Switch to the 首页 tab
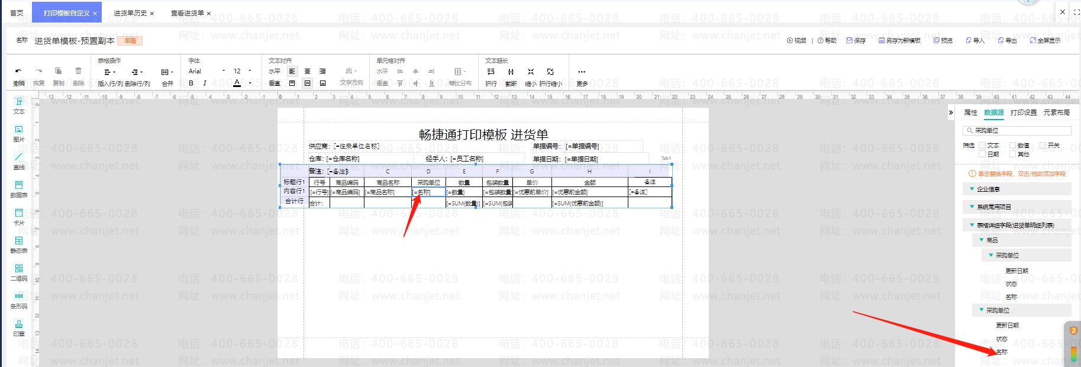The height and width of the screenshot is (367, 1081). pyautogui.click(x=17, y=12)
